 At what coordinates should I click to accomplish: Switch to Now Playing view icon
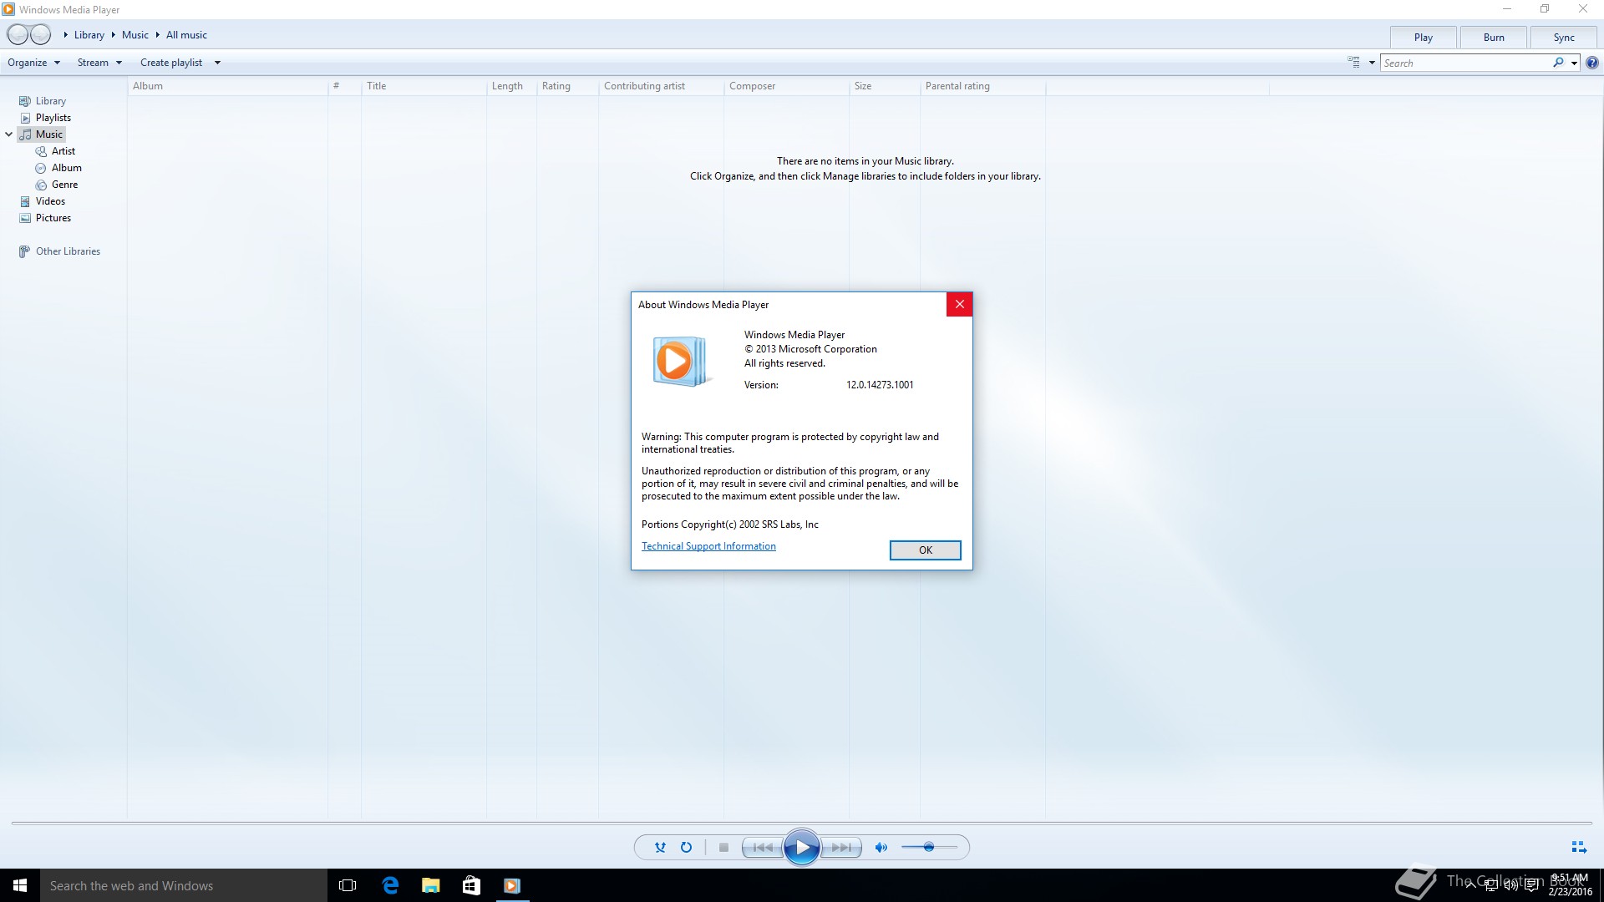pos(1578,847)
